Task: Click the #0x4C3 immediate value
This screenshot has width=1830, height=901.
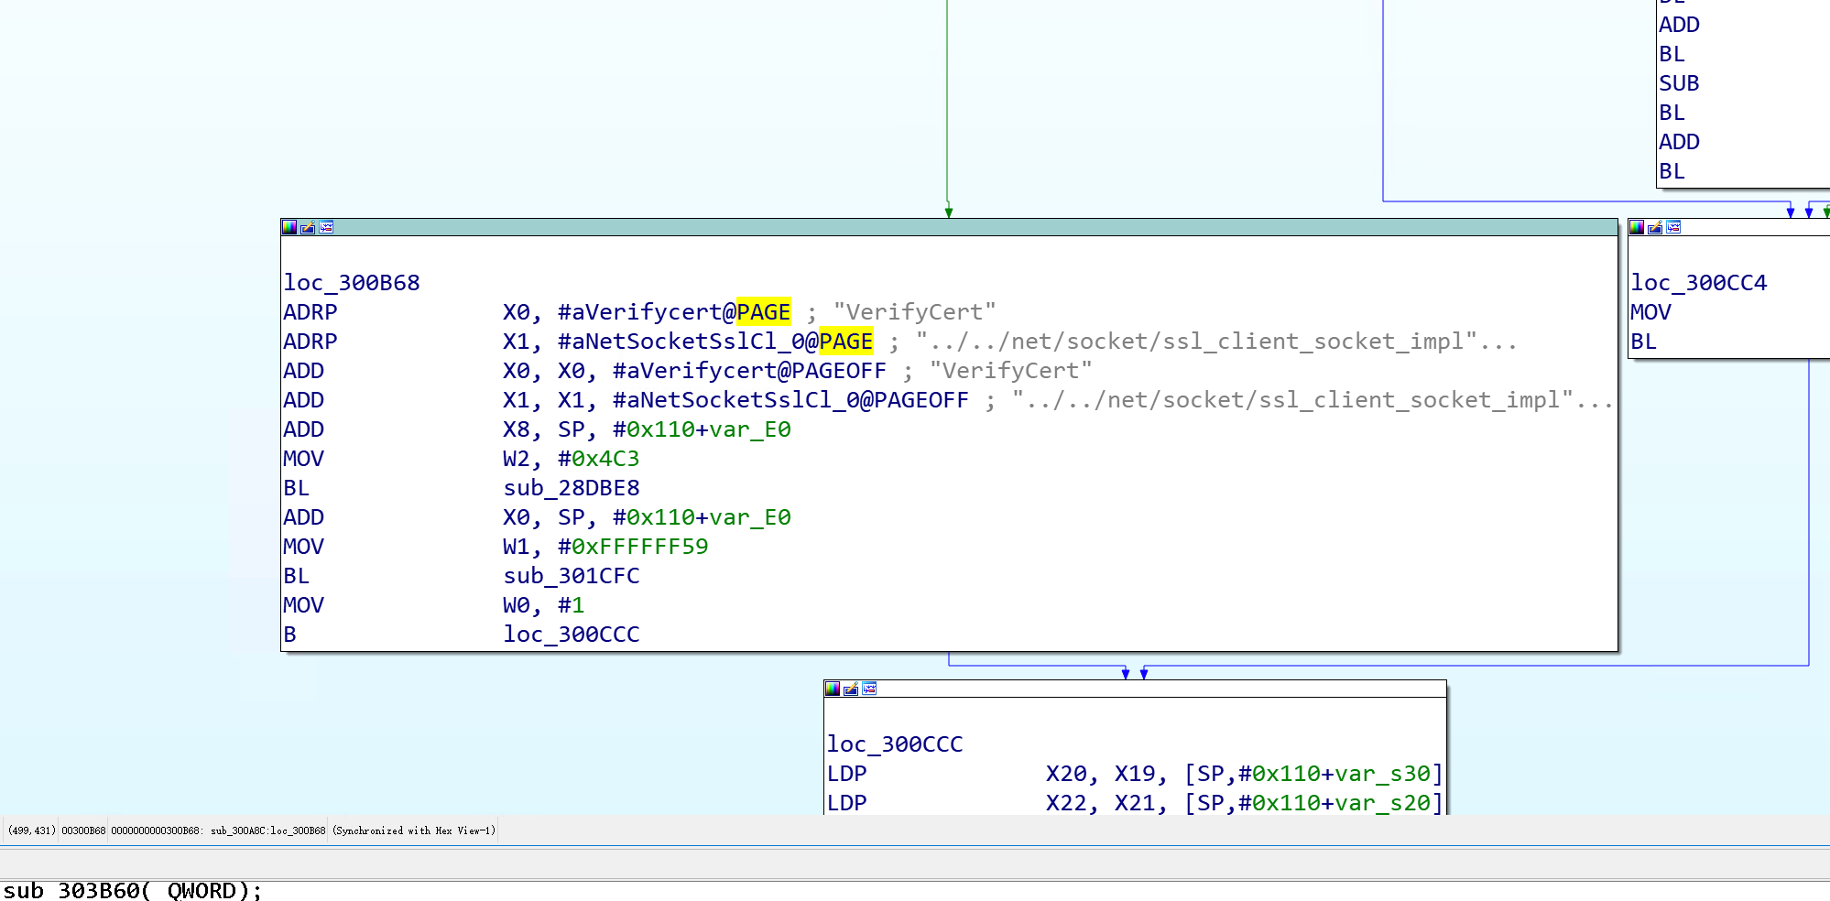Action: coord(598,459)
